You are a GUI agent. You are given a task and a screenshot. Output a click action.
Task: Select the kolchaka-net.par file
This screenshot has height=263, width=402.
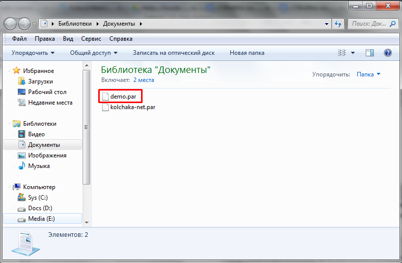(128, 107)
